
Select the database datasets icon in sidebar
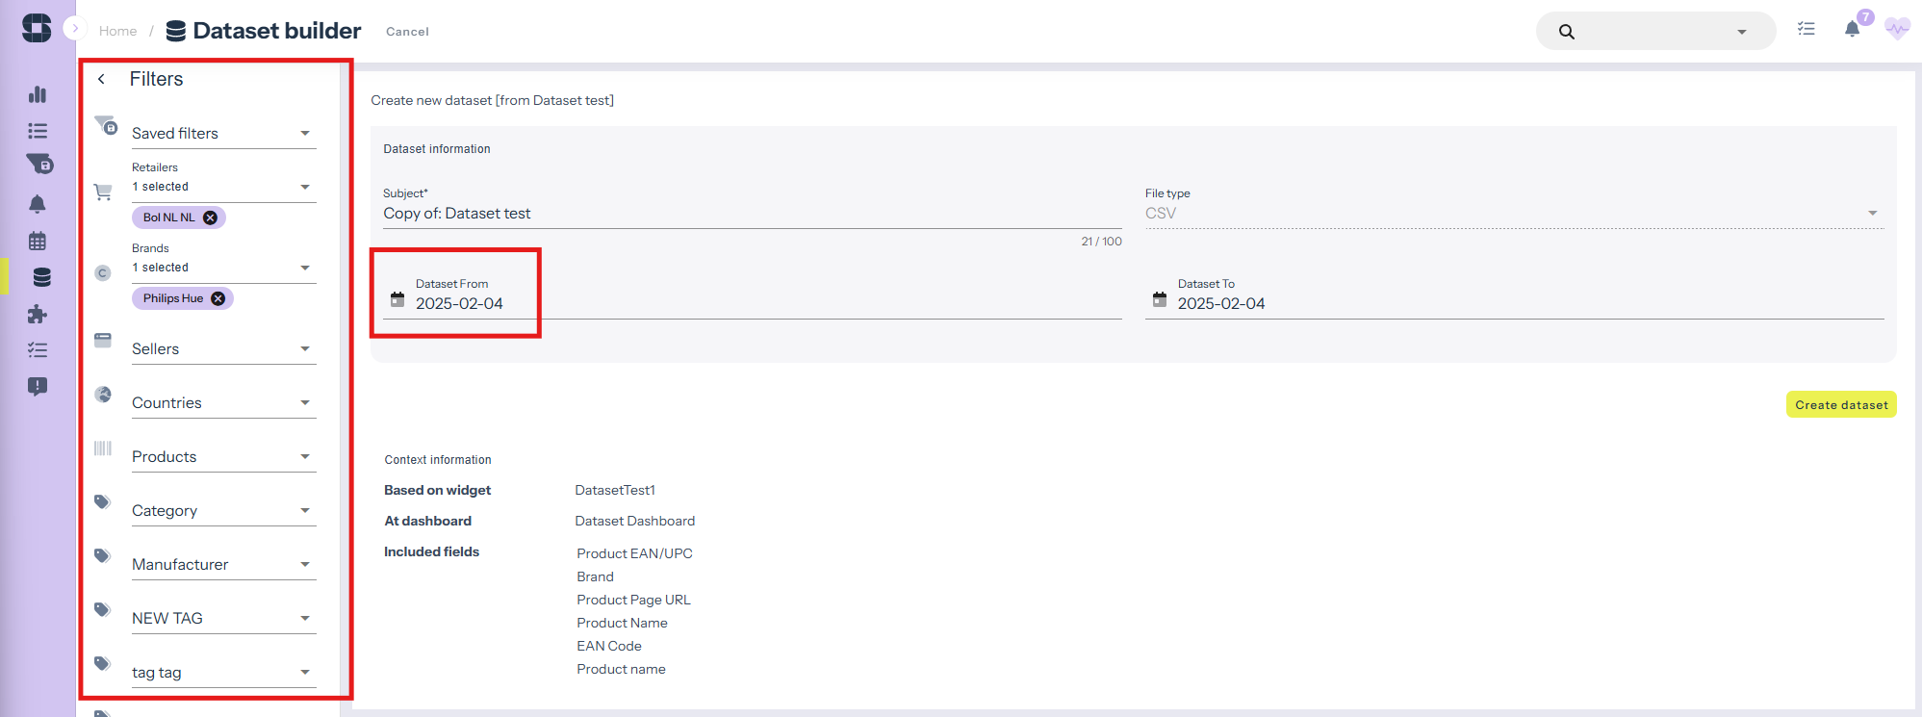(x=41, y=277)
